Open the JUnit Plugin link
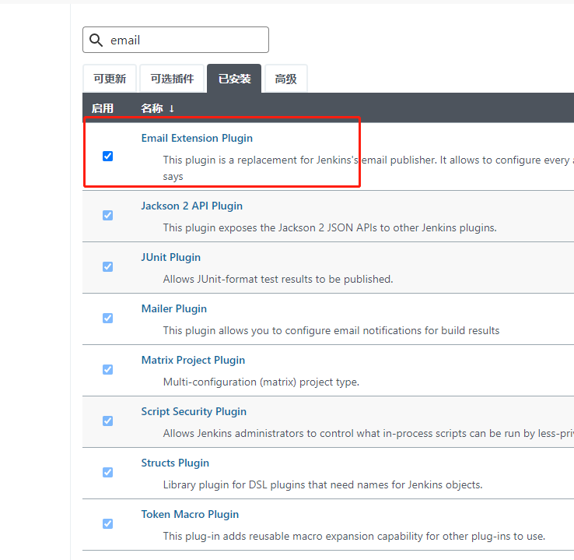This screenshot has width=574, height=560. tap(171, 257)
